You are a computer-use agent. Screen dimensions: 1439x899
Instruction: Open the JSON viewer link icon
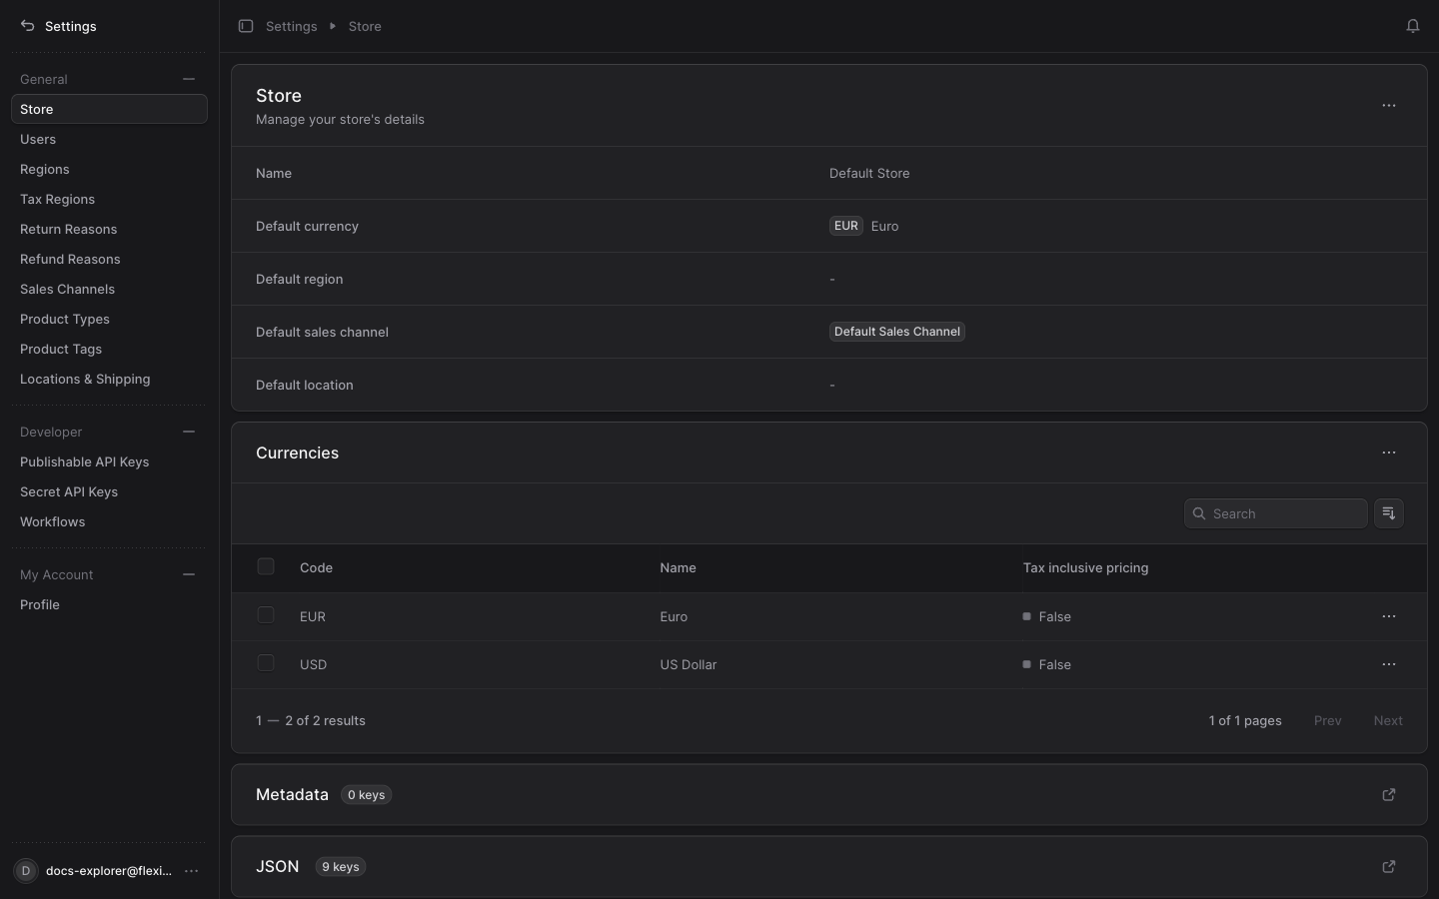point(1389,867)
